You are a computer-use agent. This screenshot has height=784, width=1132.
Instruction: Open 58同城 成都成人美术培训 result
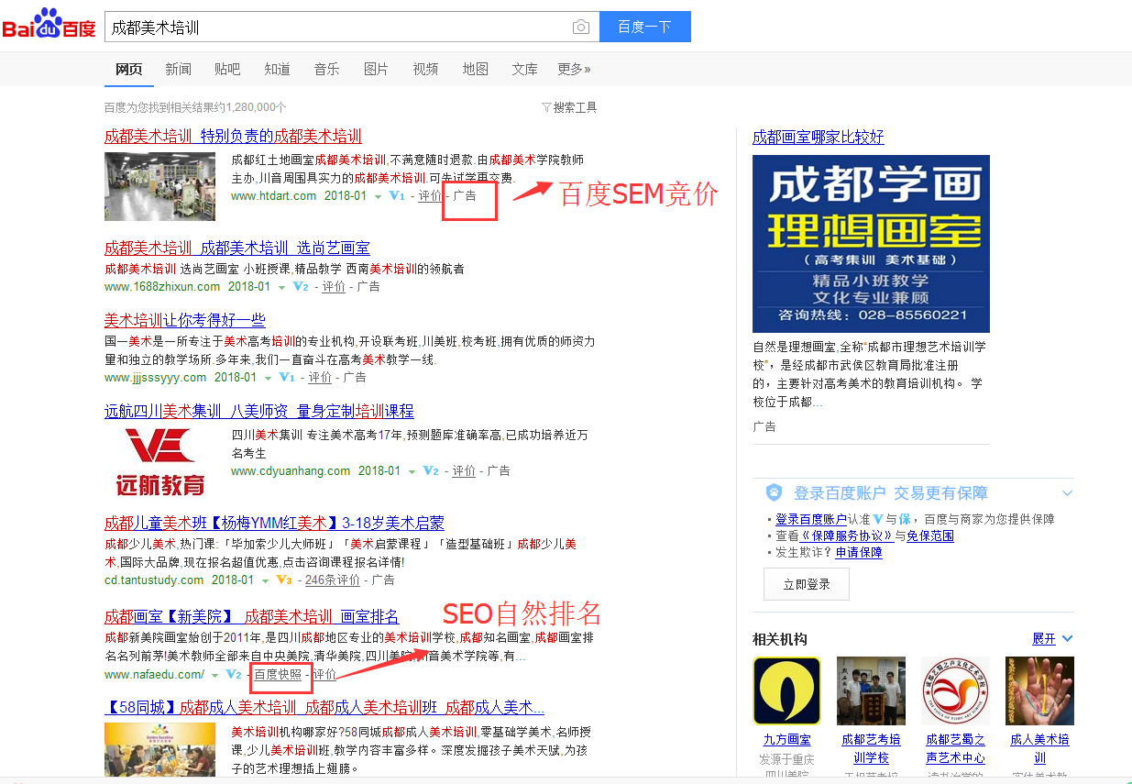pyautogui.click(x=324, y=707)
